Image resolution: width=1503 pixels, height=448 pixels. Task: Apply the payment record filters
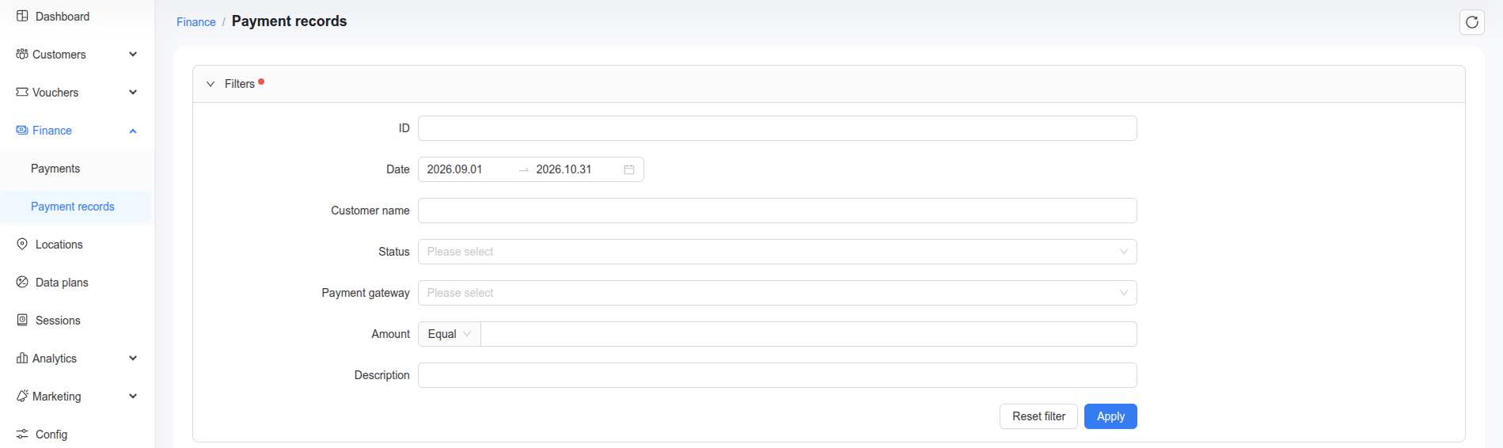(x=1110, y=416)
